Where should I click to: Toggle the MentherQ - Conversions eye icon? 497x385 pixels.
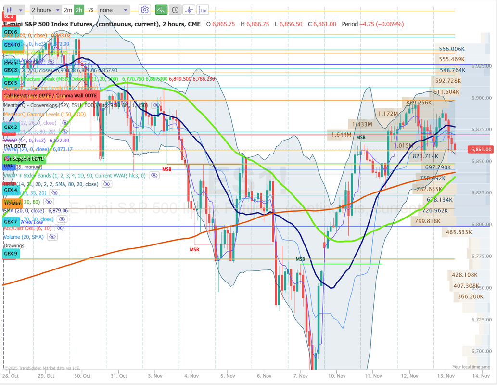pos(155,105)
